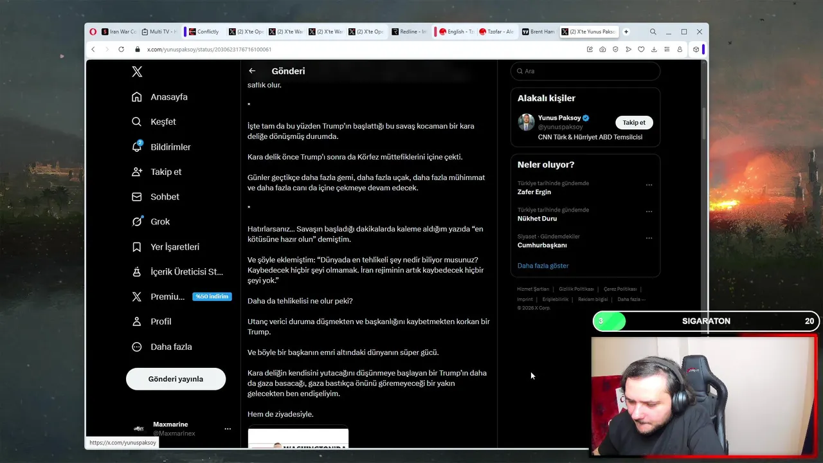Screen dimensions: 823x463
Task: Add page to bookmarks heart icon
Action: [x=641, y=50]
